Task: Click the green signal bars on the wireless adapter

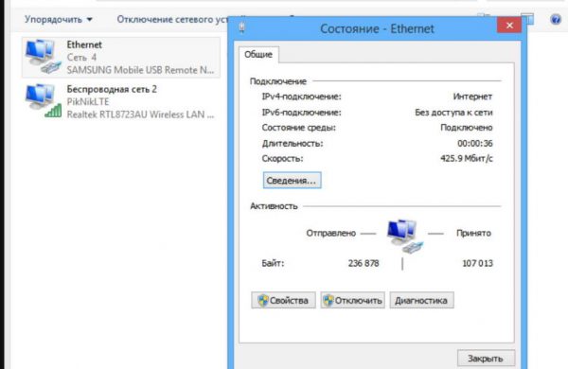Action: point(53,111)
